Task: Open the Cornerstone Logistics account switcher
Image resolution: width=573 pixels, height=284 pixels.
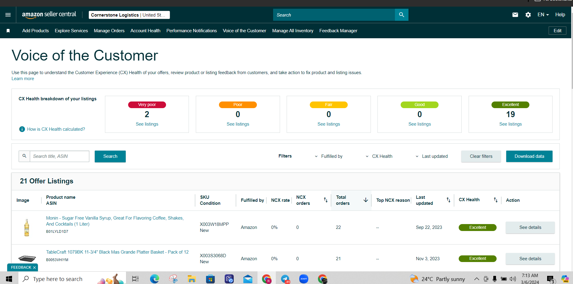Action: tap(129, 15)
